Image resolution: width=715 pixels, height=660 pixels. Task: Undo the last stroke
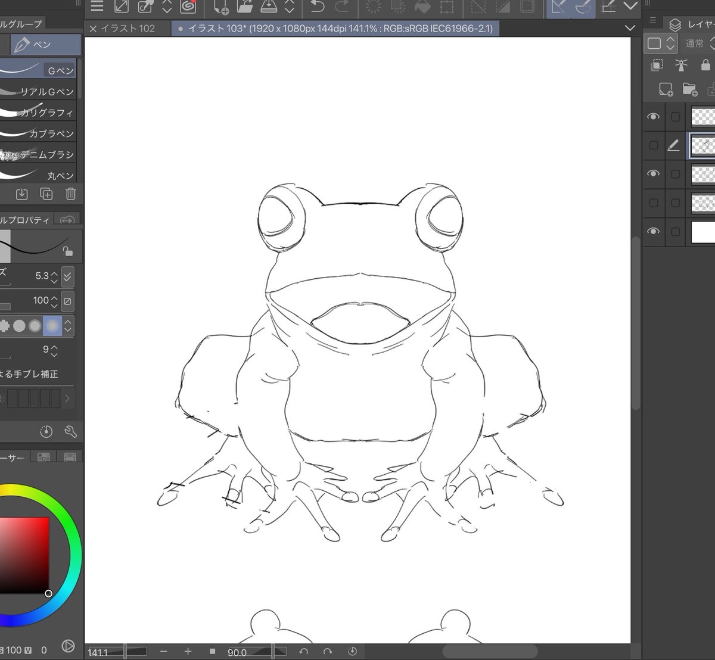coord(318,7)
